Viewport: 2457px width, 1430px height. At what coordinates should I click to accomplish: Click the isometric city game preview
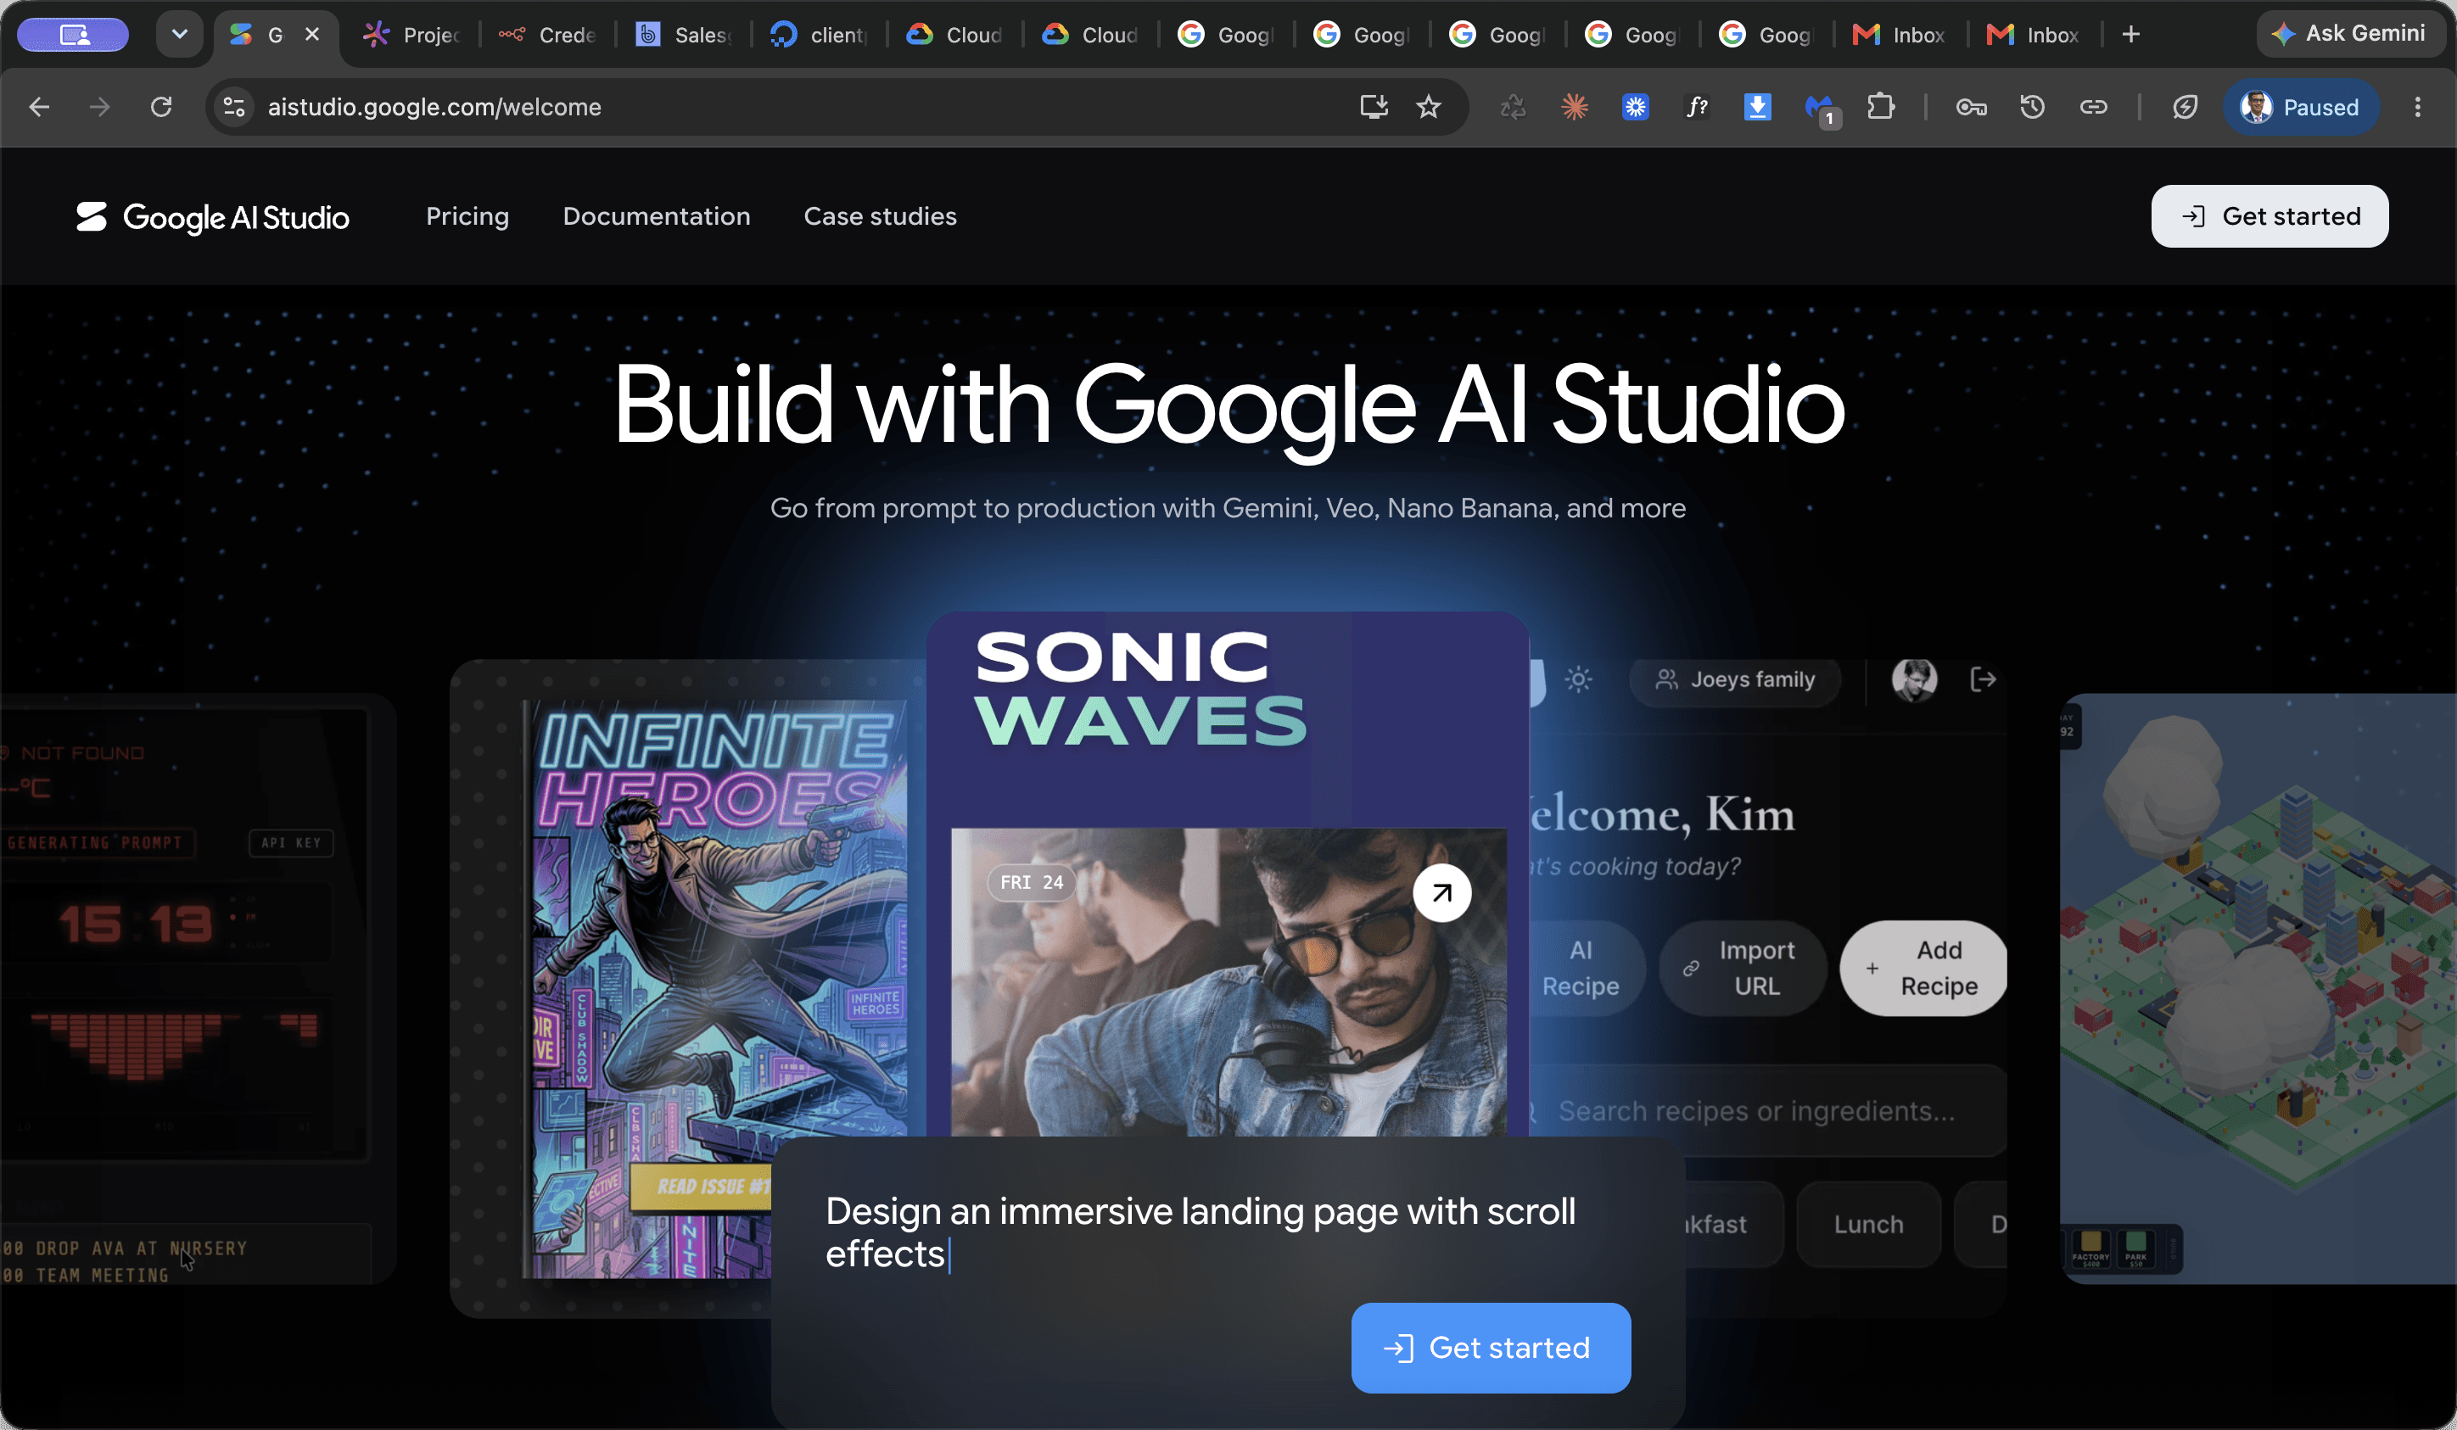click(x=2257, y=988)
